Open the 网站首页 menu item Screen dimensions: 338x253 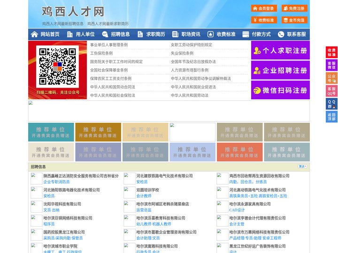click(45, 34)
